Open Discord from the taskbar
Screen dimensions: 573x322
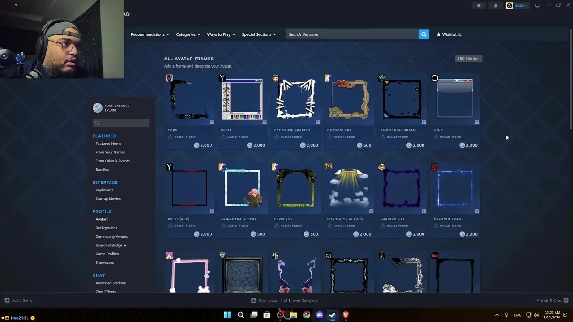coord(319,315)
